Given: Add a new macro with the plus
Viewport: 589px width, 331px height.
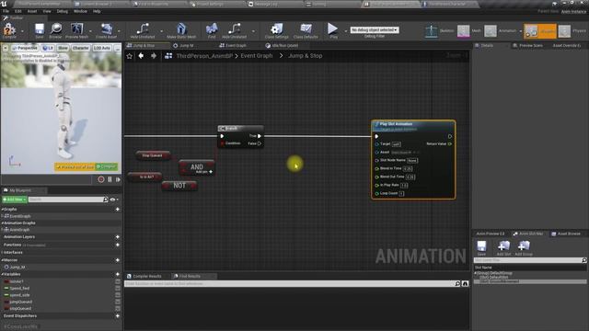Looking at the screenshot, I should click(117, 259).
